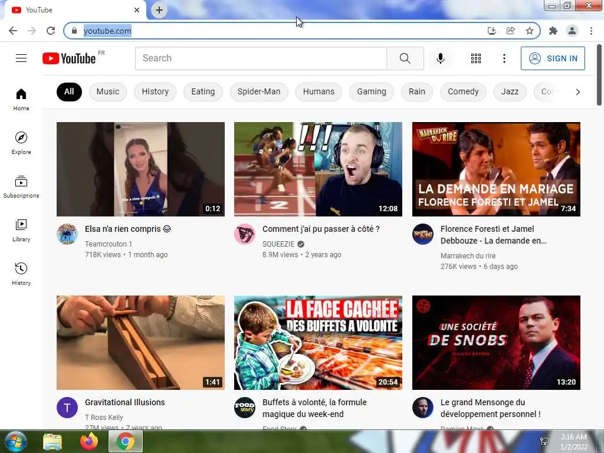This screenshot has width=604, height=453.
Task: Open the YouTube apps grid icon
Action: [476, 58]
